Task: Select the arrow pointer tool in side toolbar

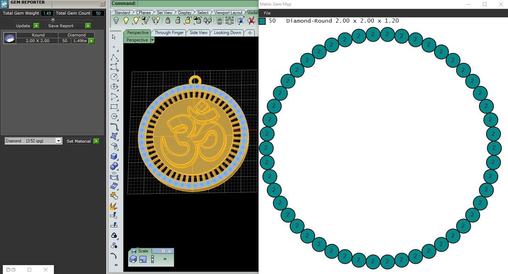Action: tap(114, 37)
